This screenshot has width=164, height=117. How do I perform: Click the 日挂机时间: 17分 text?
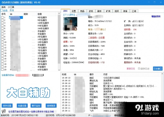96,62
